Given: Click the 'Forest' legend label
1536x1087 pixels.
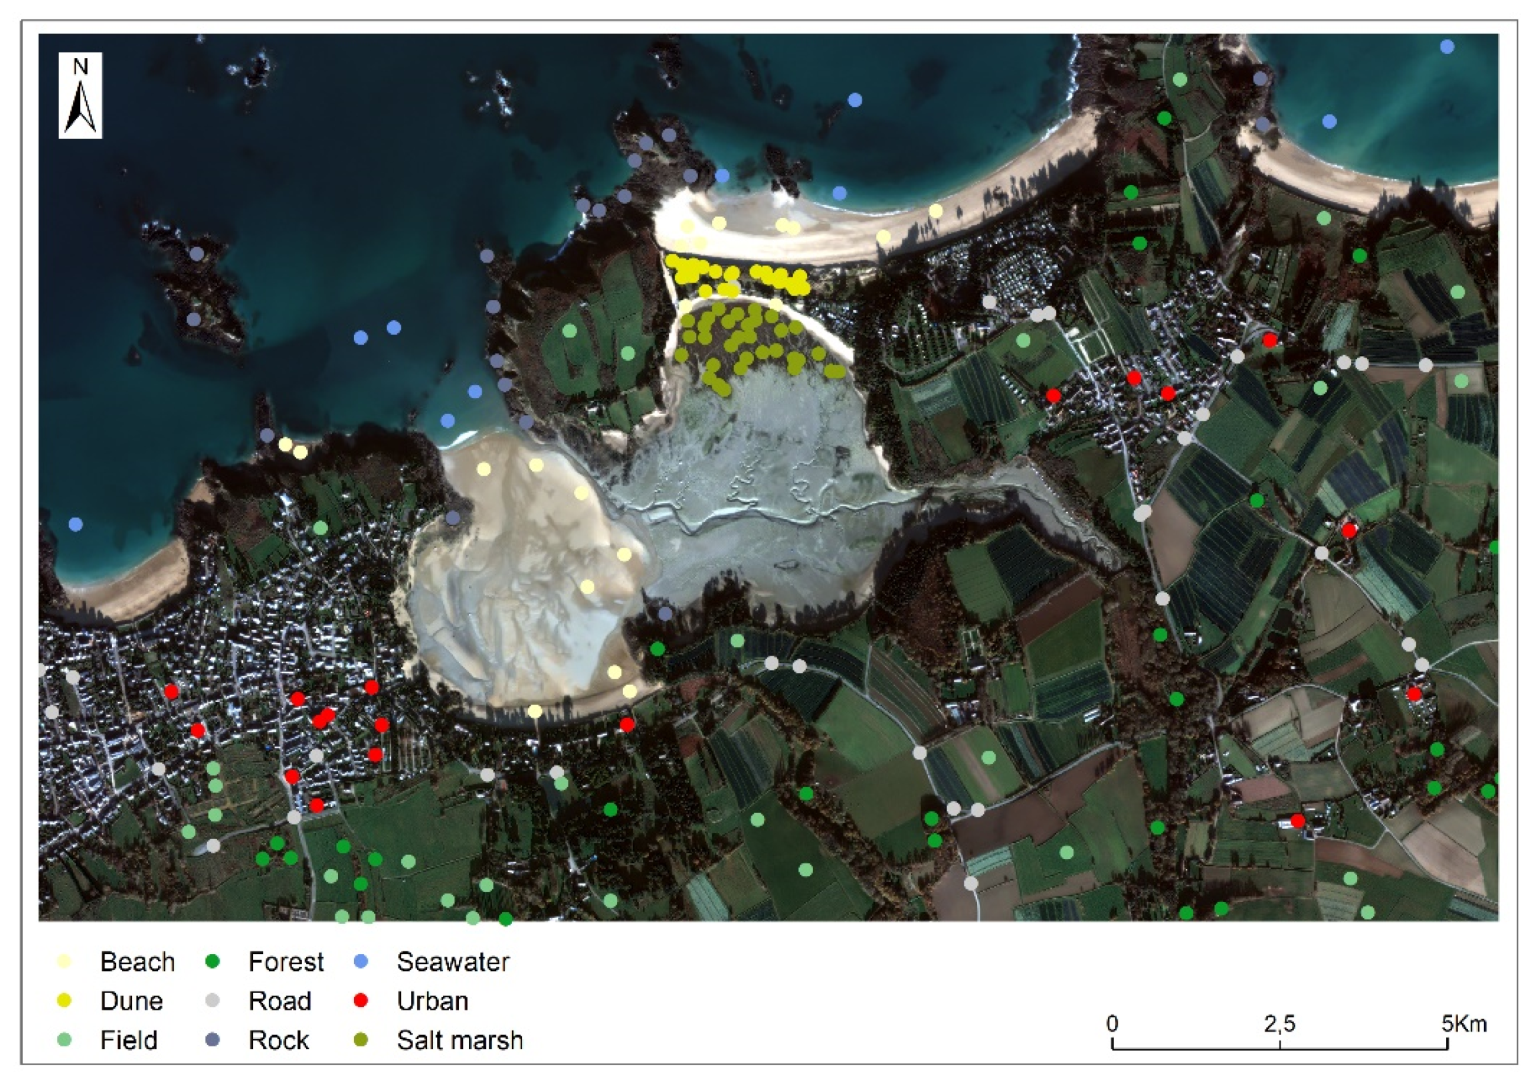Looking at the screenshot, I should [x=286, y=962].
